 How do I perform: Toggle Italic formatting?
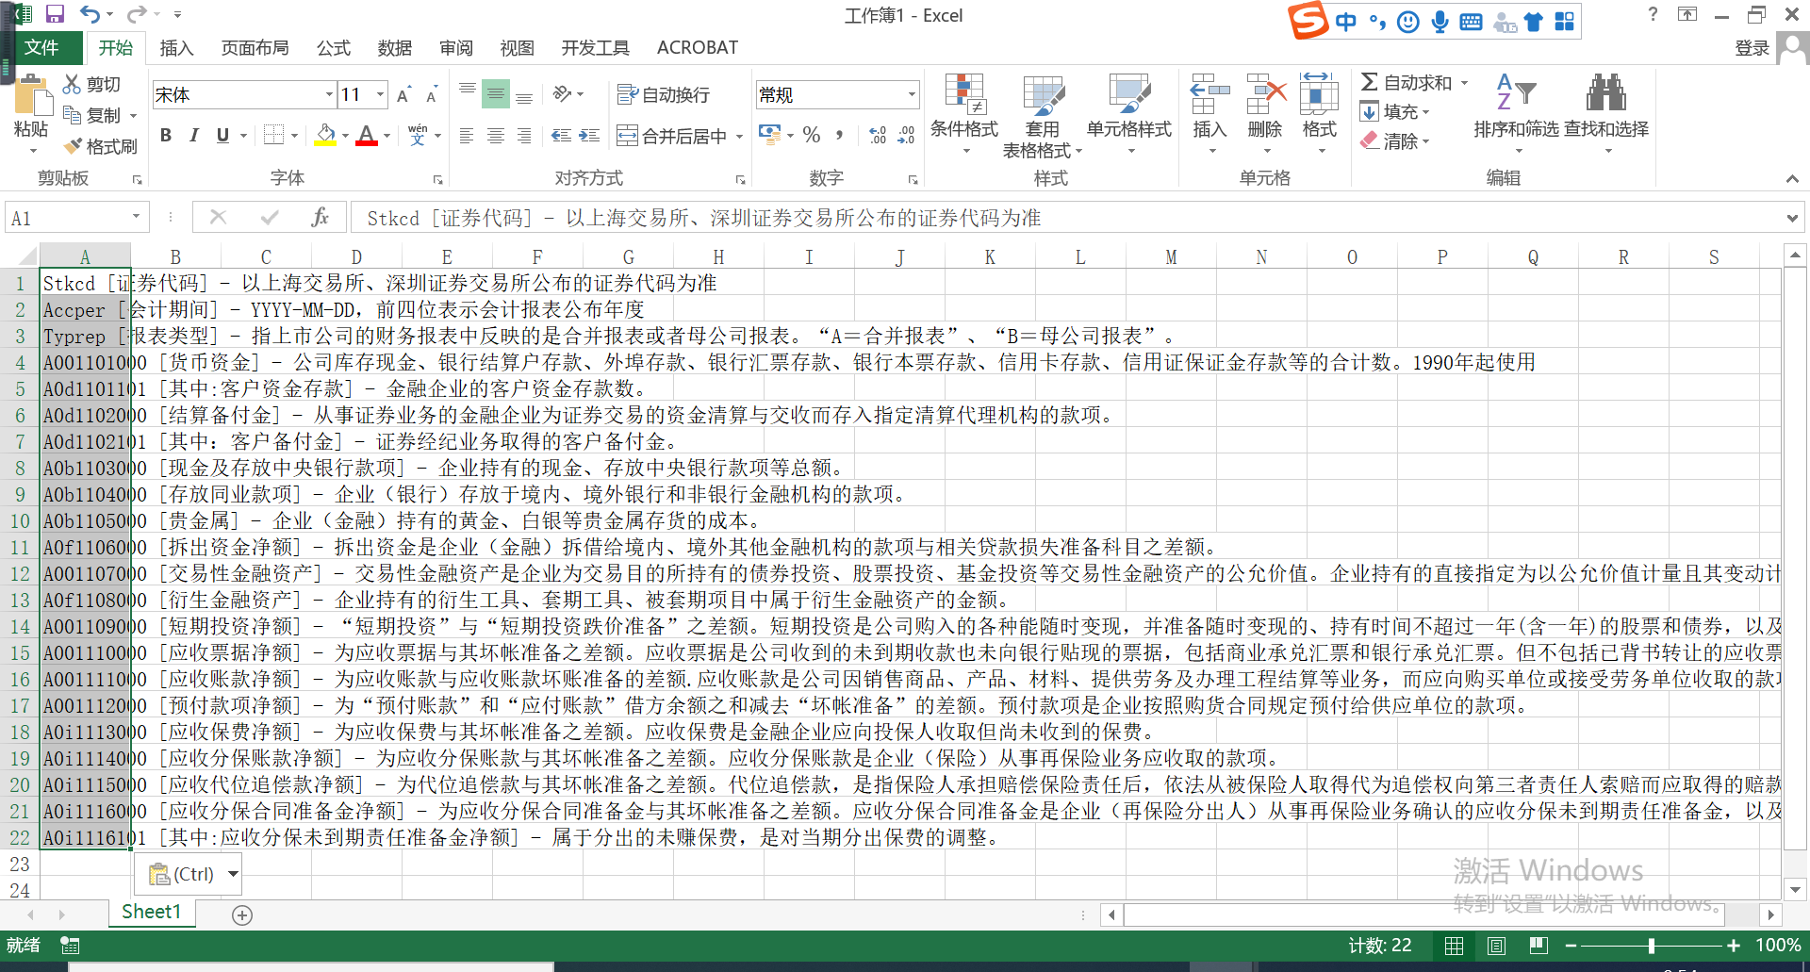coord(194,135)
